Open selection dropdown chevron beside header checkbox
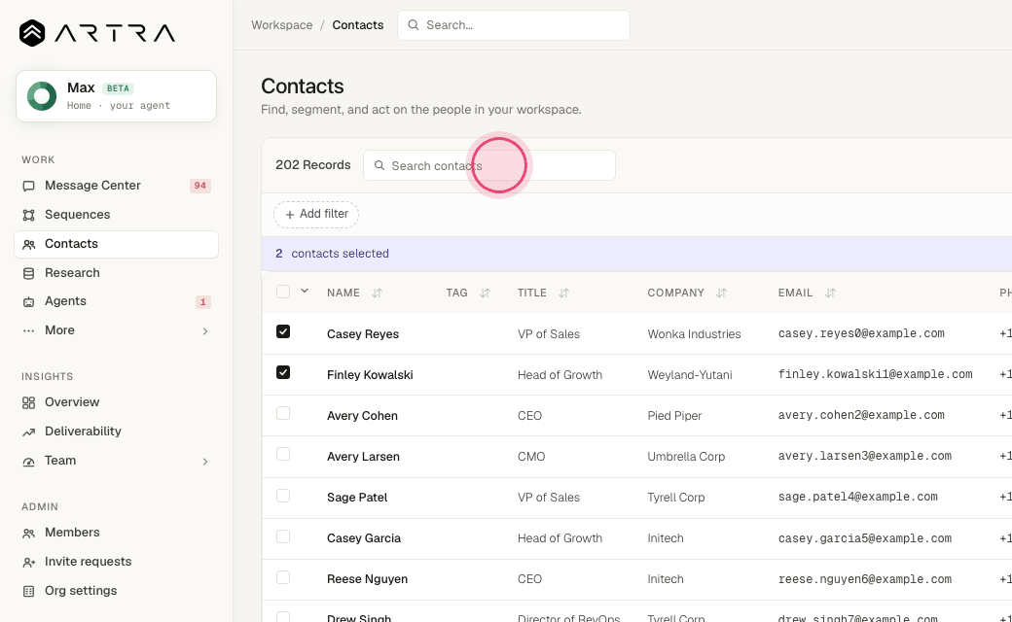This screenshot has height=622, width=1012. (305, 292)
